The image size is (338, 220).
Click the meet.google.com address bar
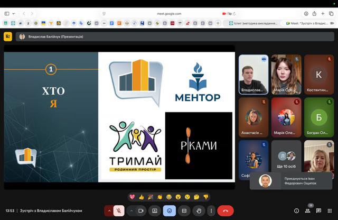169,13
